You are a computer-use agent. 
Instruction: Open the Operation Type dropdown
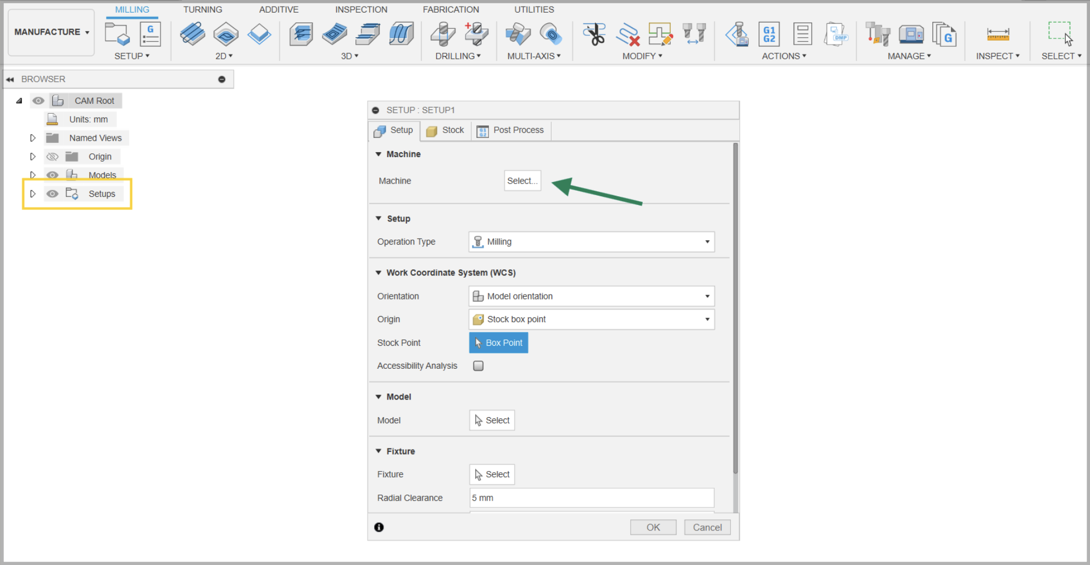click(x=708, y=242)
